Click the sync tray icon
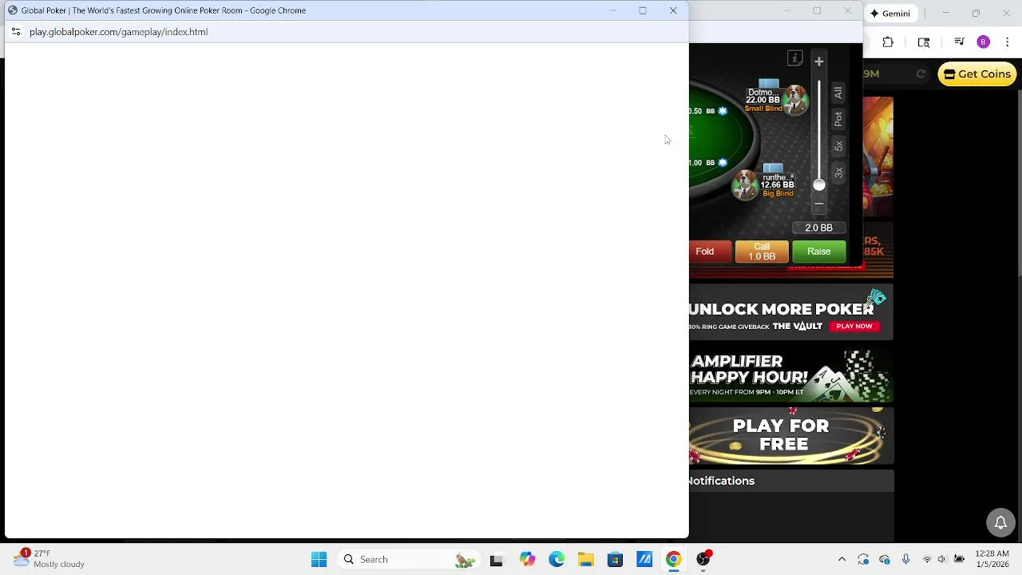The height and width of the screenshot is (575, 1022). [x=863, y=560]
